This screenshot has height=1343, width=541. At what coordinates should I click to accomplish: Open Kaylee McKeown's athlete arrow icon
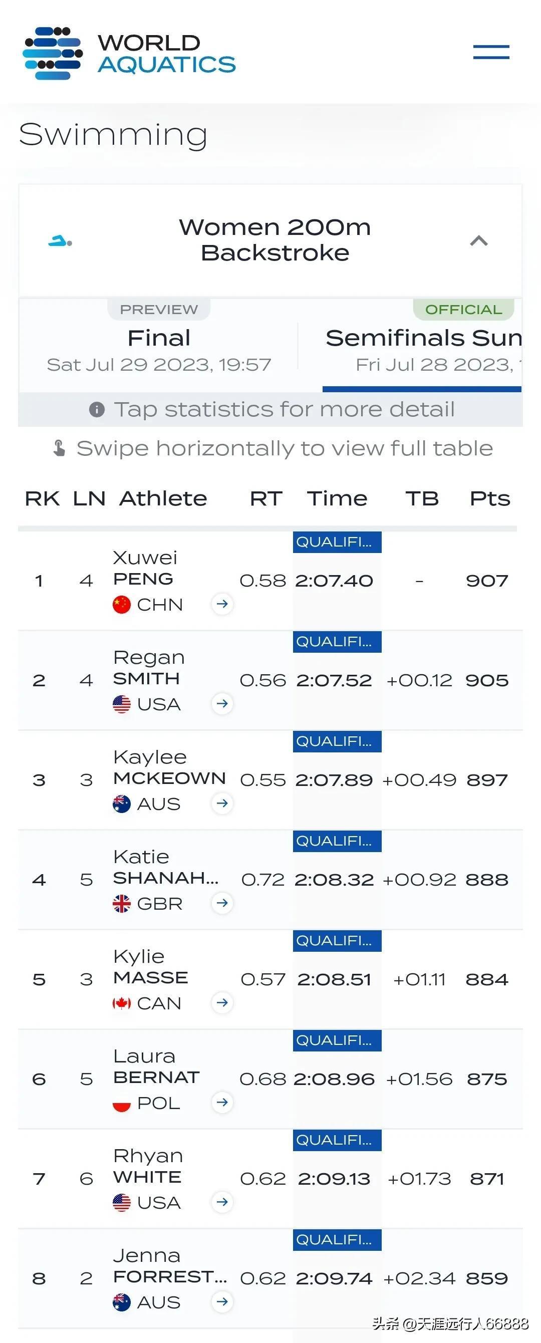[222, 803]
